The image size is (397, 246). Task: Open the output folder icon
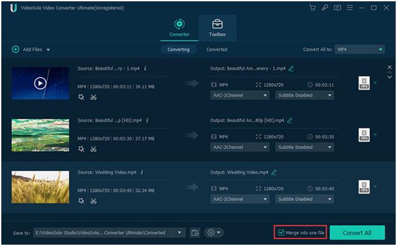point(195,233)
